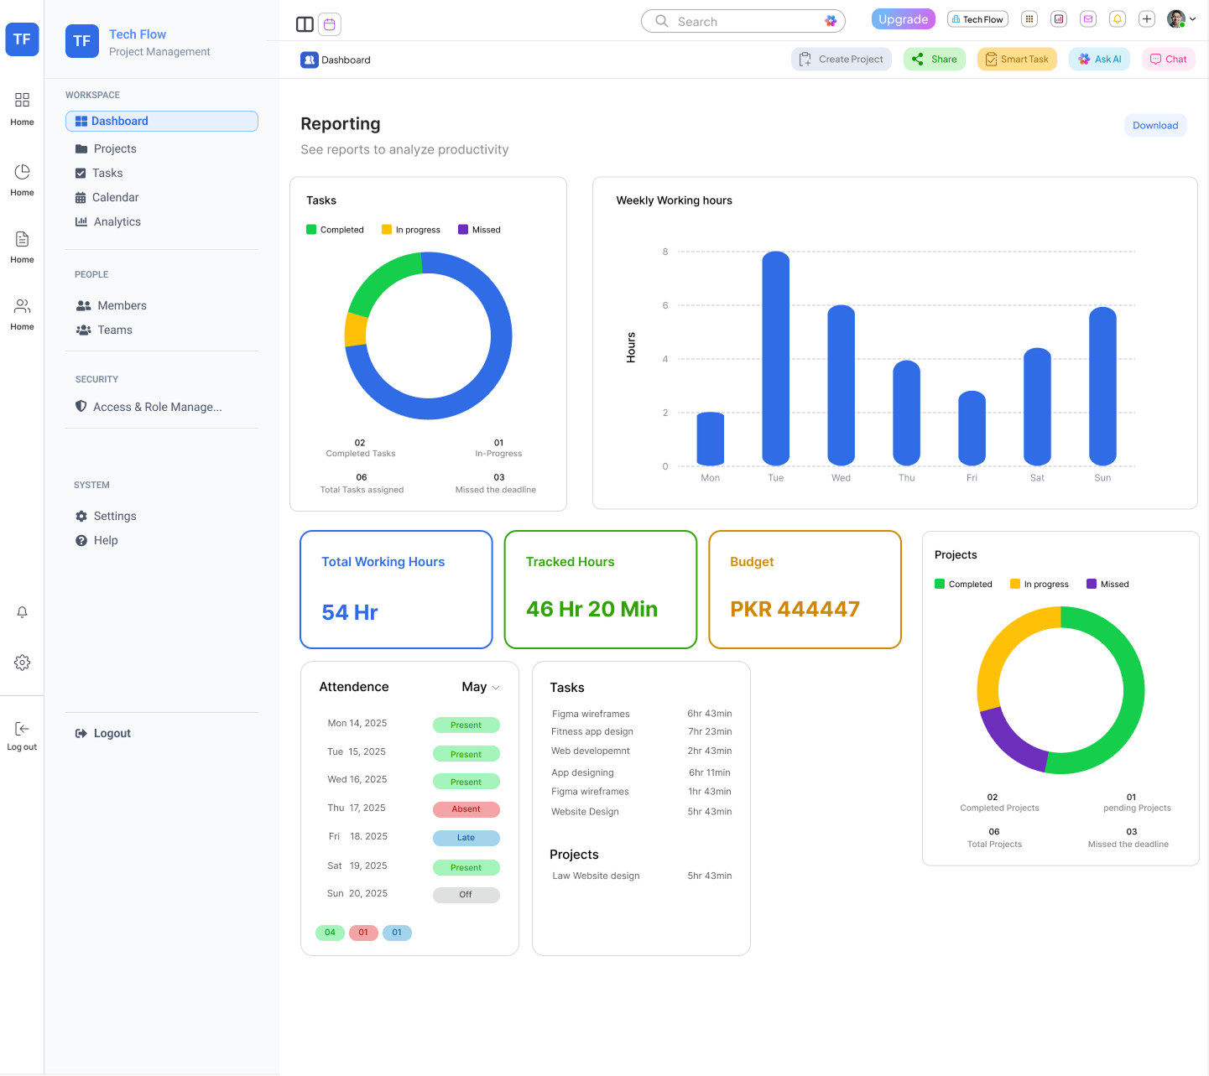The height and width of the screenshot is (1076, 1209).
Task: Click the Smart Task button
Action: coord(1017,59)
